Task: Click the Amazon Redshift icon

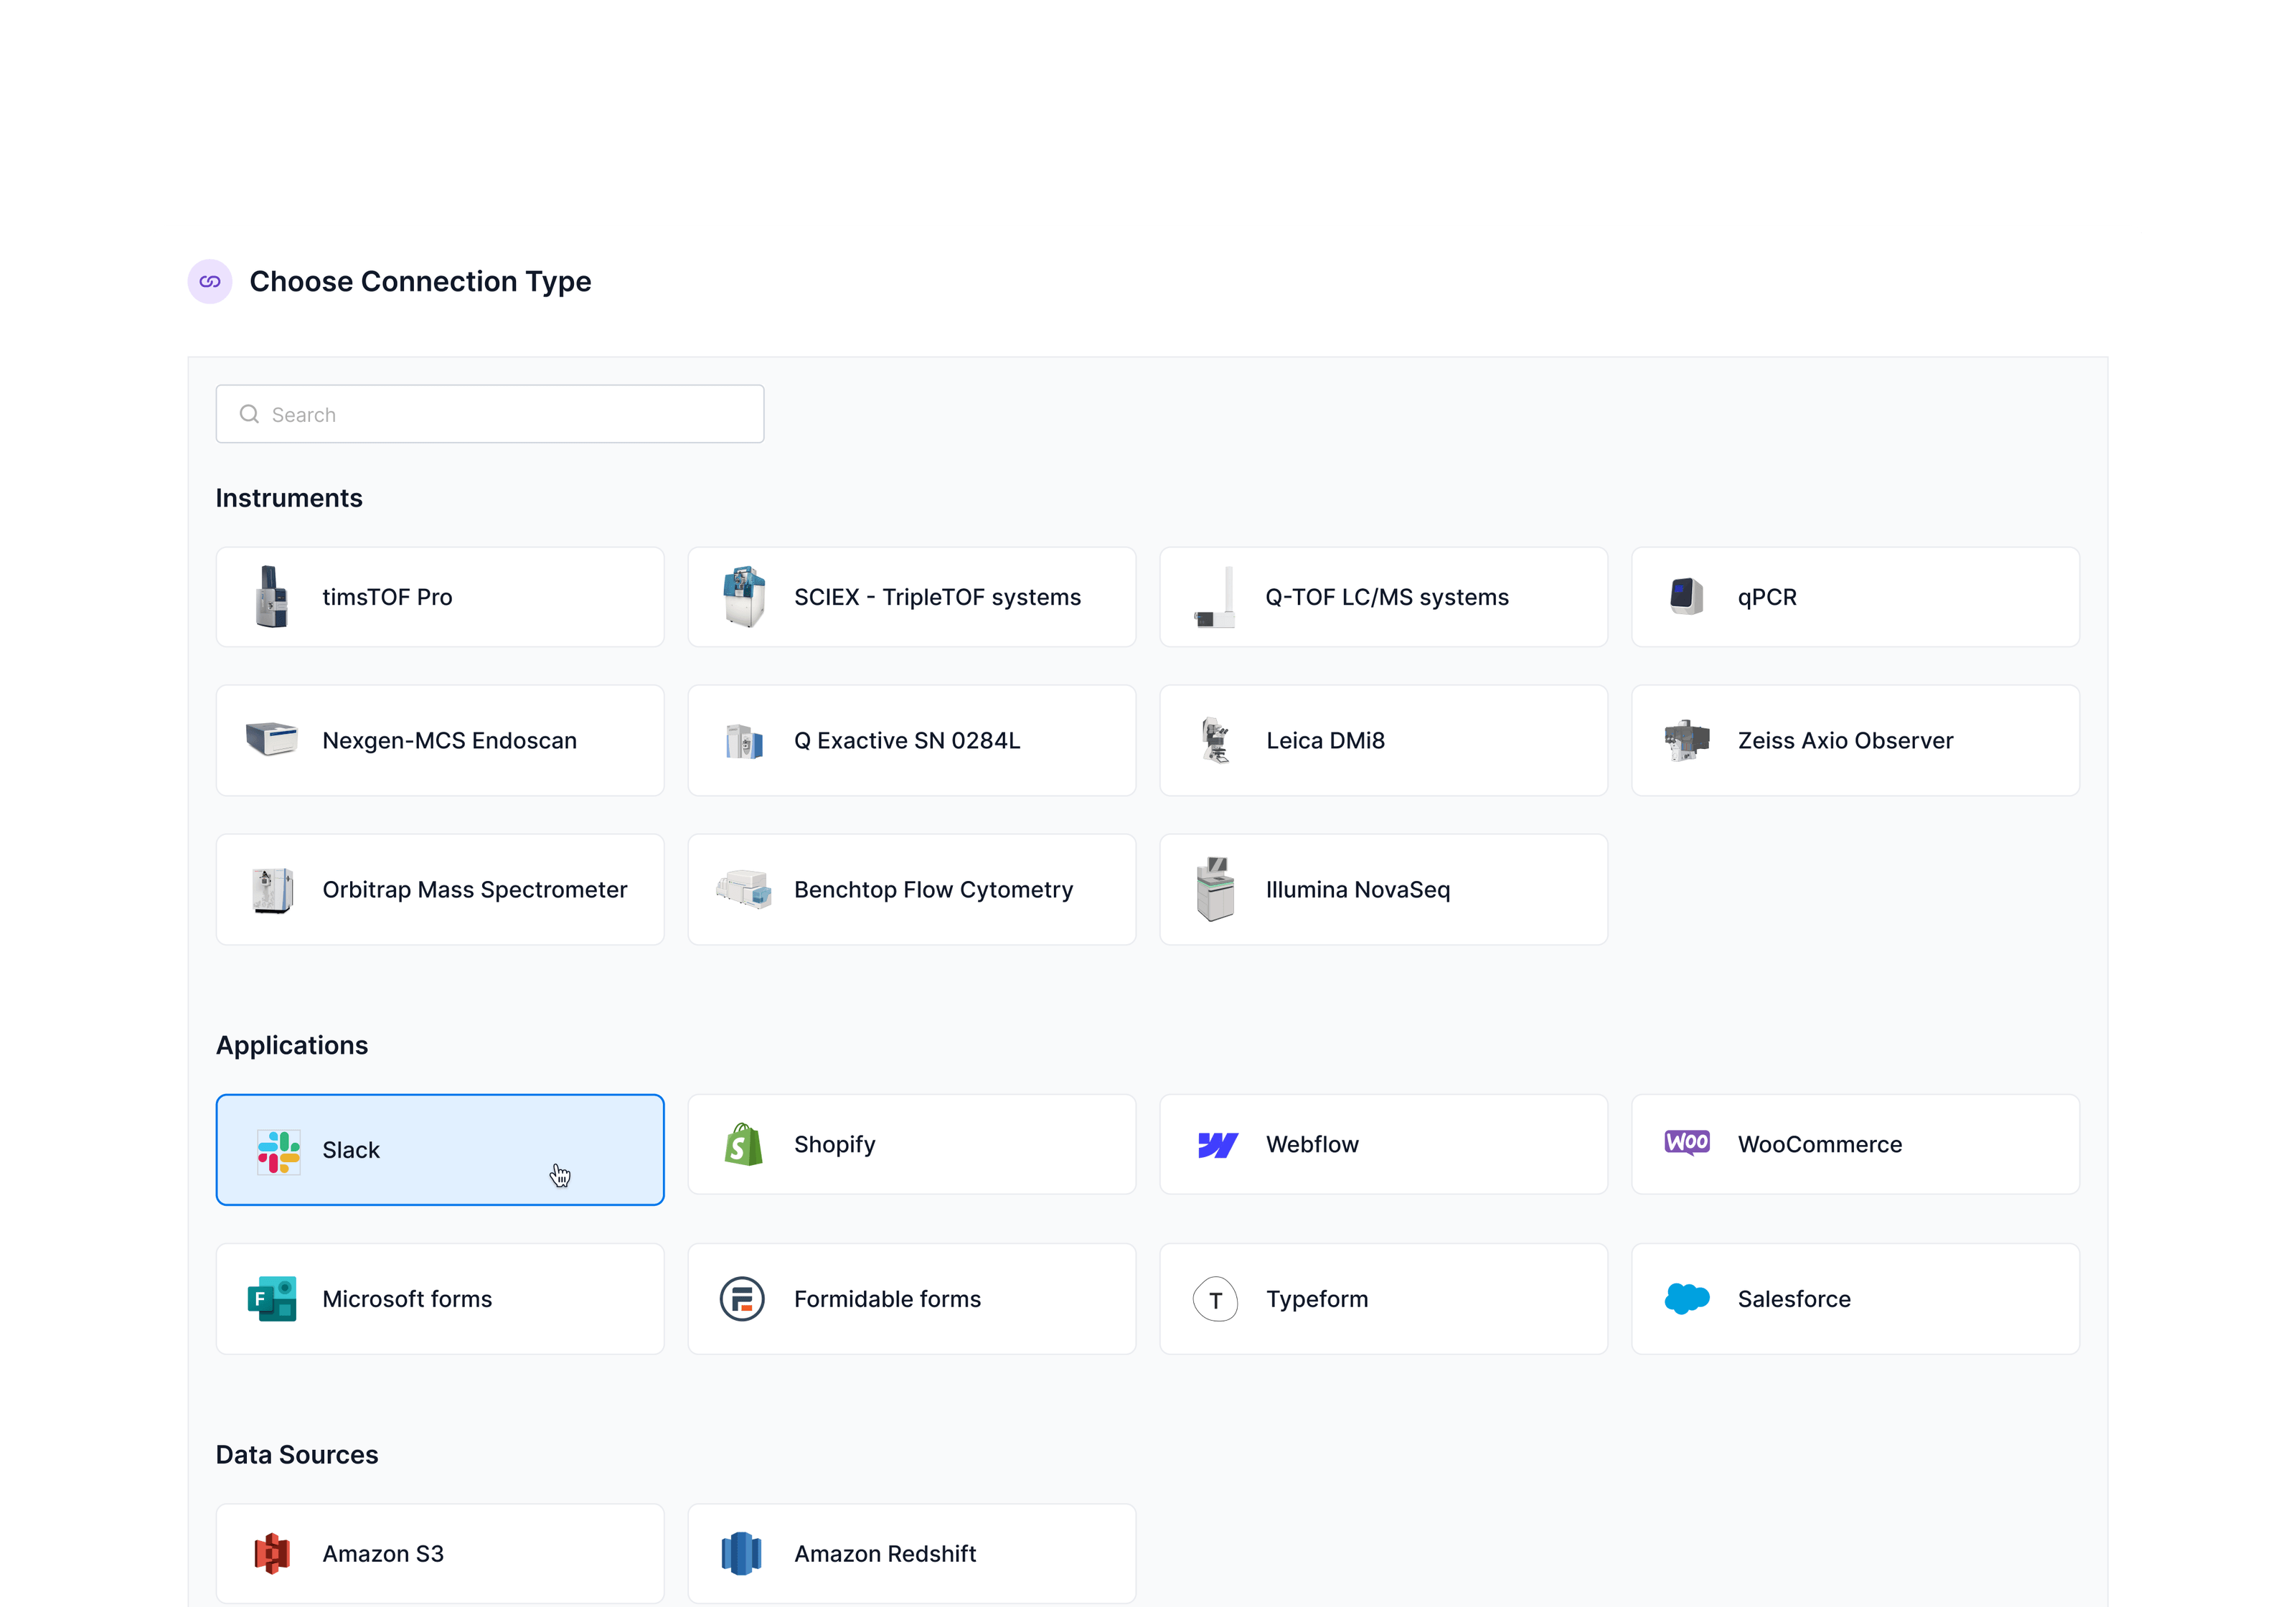Action: [x=742, y=1553]
